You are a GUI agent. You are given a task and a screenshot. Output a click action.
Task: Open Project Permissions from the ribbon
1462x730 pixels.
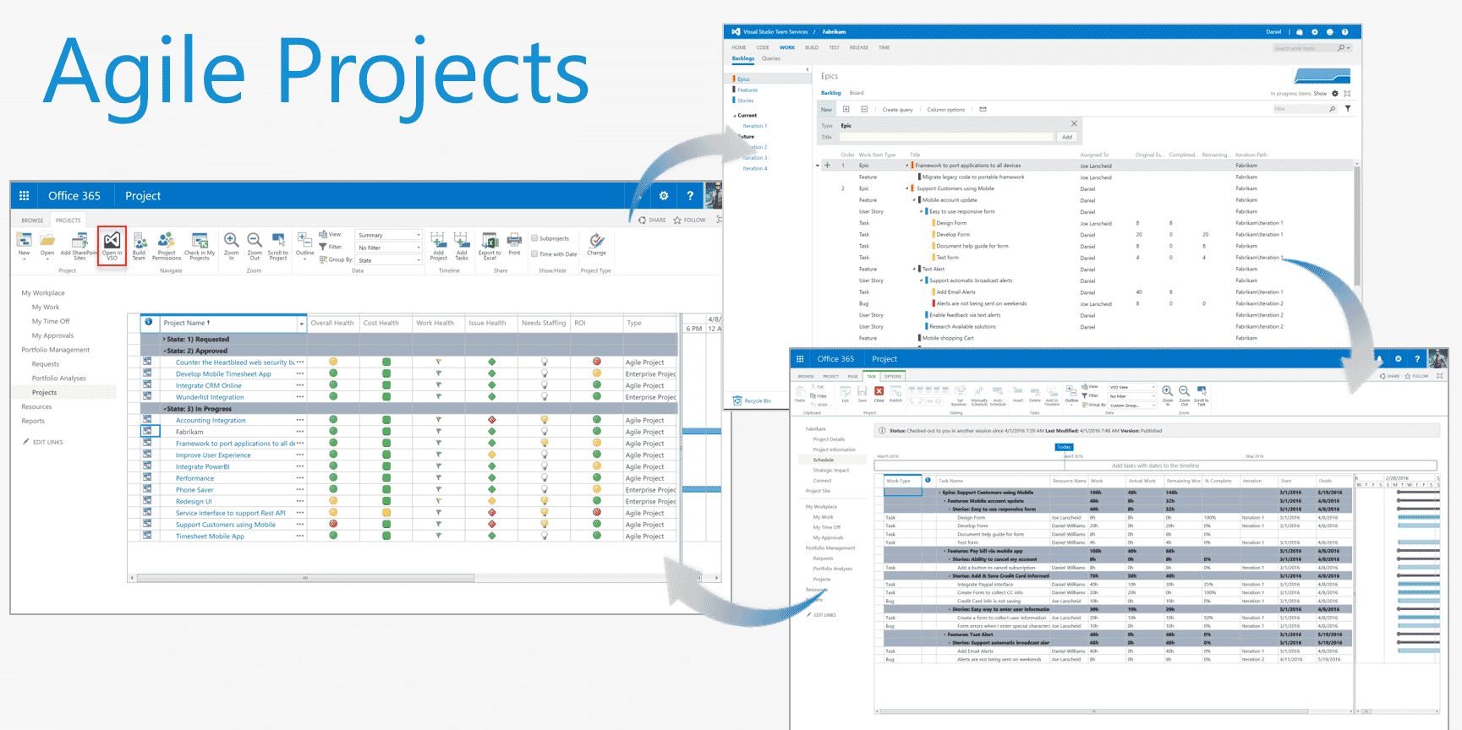pyautogui.click(x=167, y=245)
